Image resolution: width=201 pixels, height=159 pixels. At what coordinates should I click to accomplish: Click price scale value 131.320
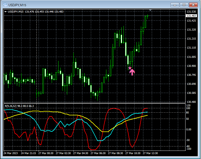191,30
